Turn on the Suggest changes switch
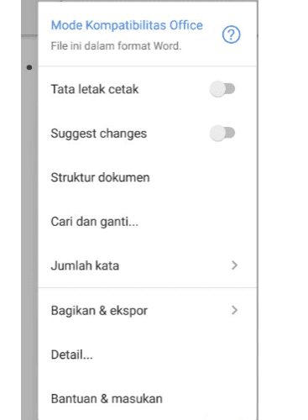Image resolution: width=308 pixels, height=420 pixels. pyautogui.click(x=222, y=134)
